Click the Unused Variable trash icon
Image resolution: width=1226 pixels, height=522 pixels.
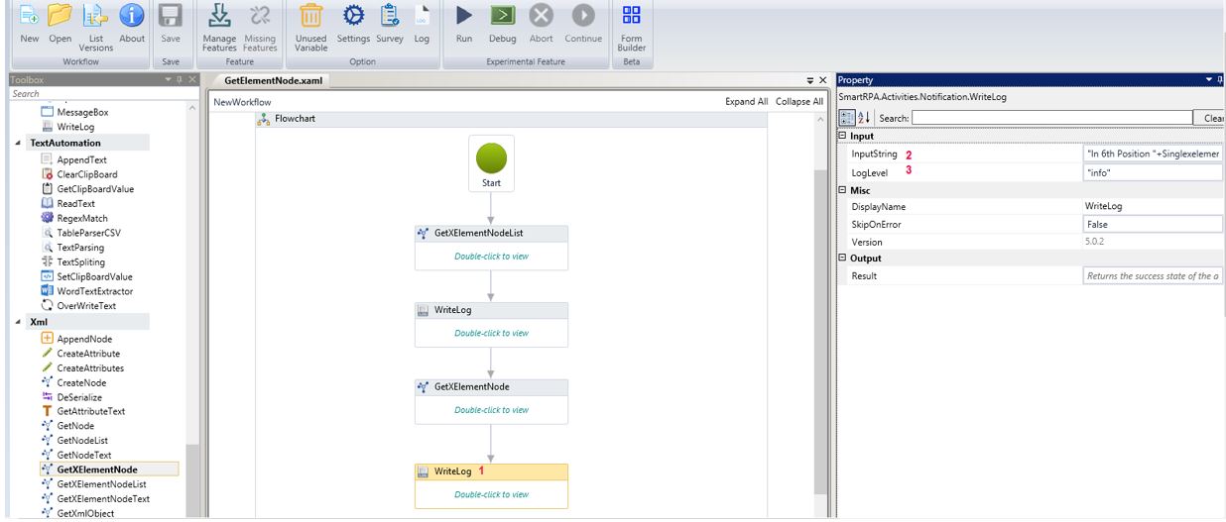point(310,16)
